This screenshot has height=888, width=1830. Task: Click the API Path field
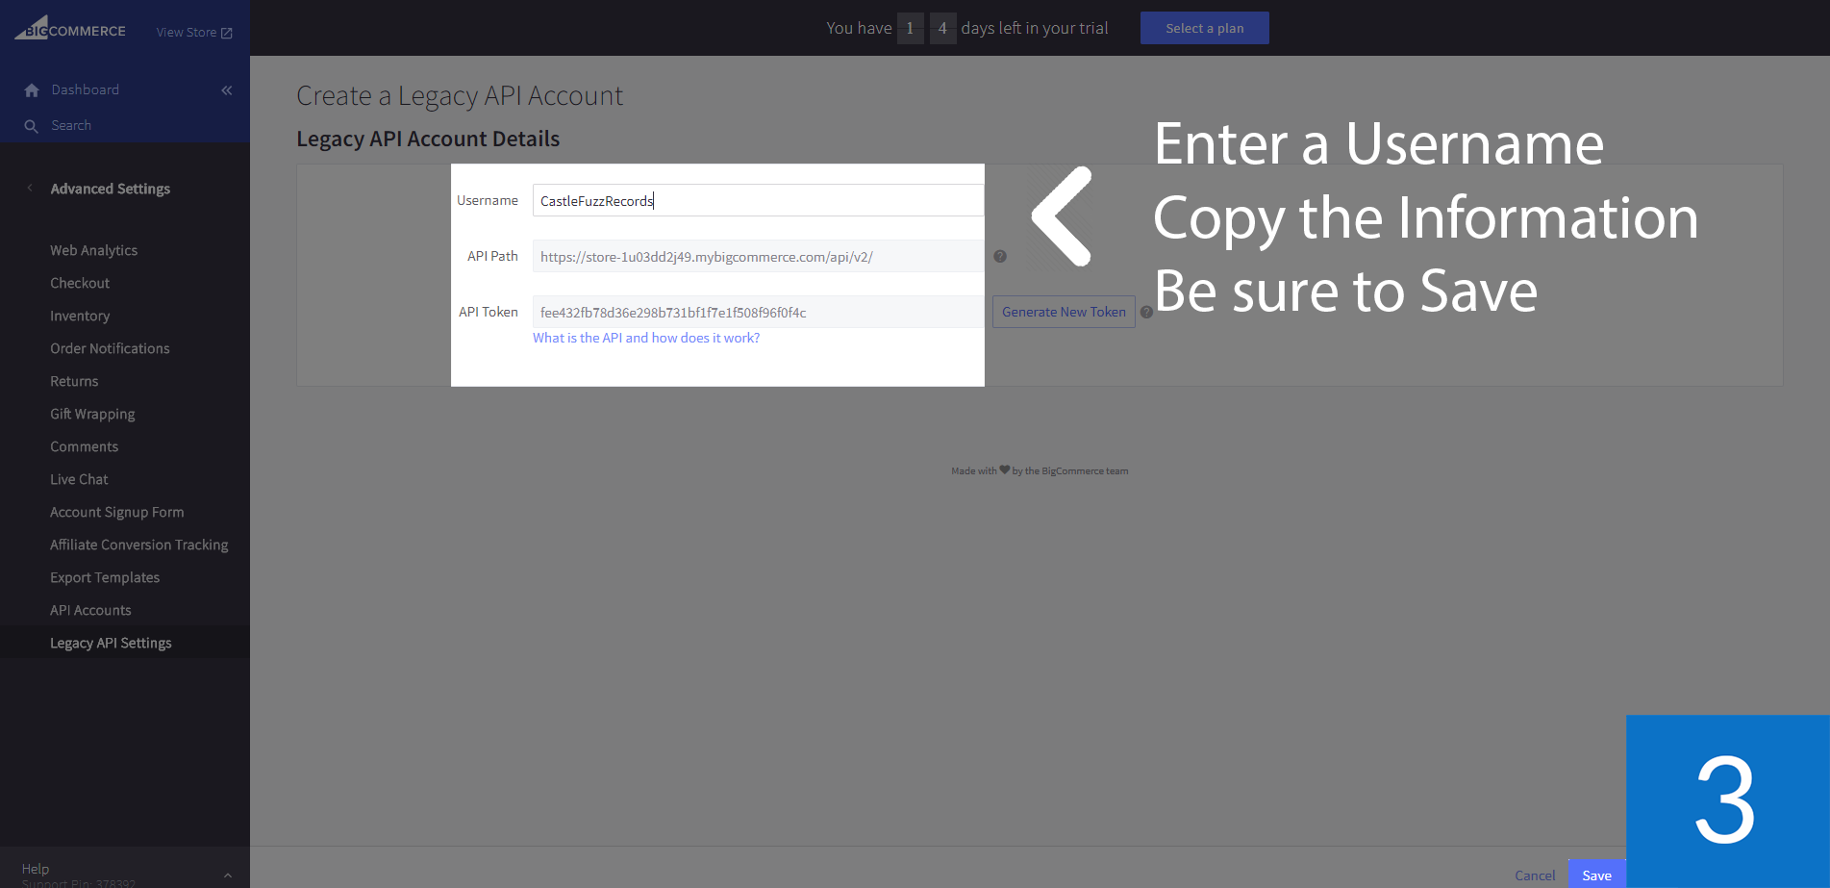758,256
